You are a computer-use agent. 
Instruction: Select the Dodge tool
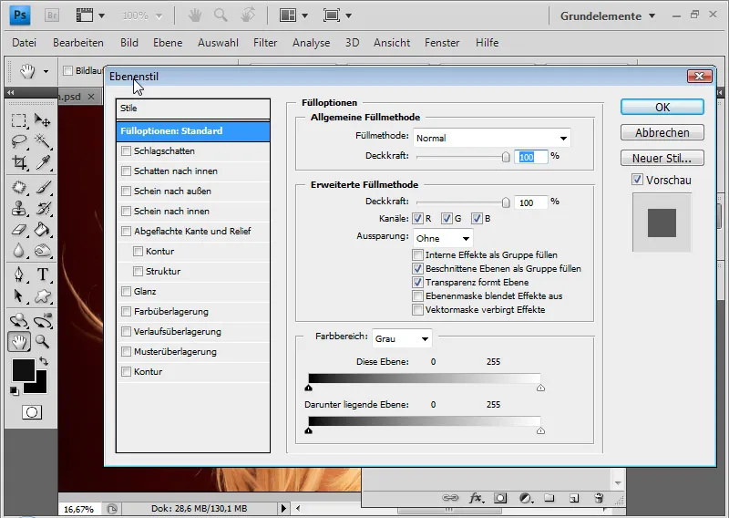pos(42,251)
